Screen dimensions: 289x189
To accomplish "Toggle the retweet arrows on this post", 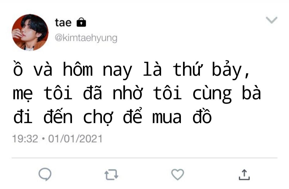I will coord(111,175).
